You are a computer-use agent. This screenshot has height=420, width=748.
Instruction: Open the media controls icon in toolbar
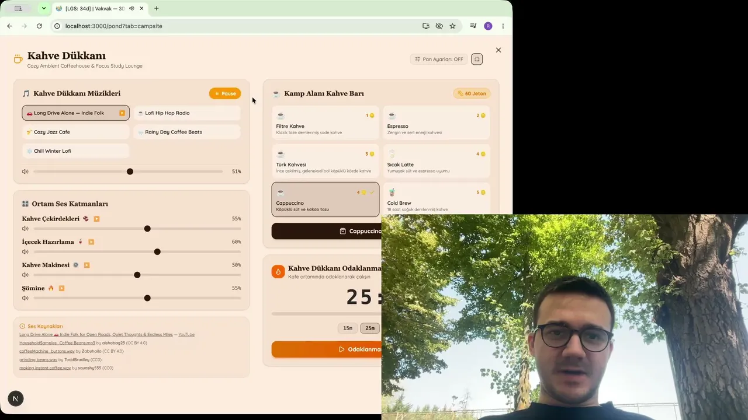coord(473,26)
